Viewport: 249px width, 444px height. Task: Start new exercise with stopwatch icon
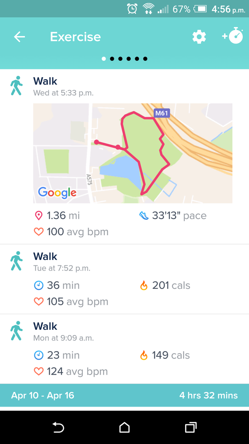233,36
